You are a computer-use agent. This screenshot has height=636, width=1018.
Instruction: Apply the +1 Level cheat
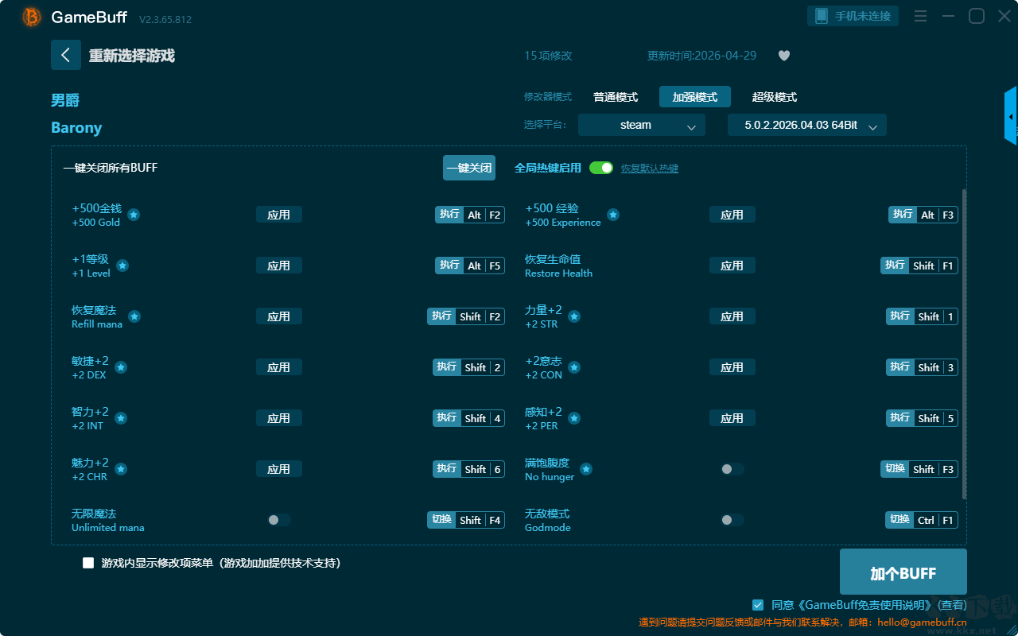279,266
